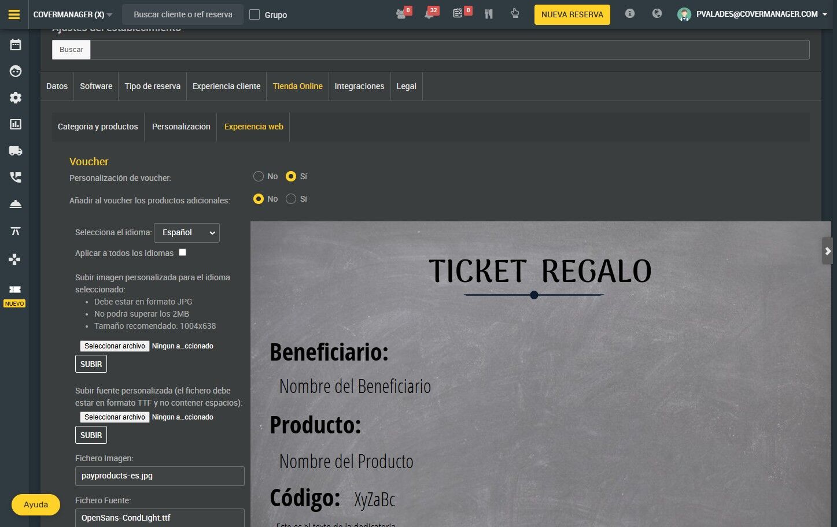Switch to the Software tab
The width and height of the screenshot is (837, 527).
point(96,86)
